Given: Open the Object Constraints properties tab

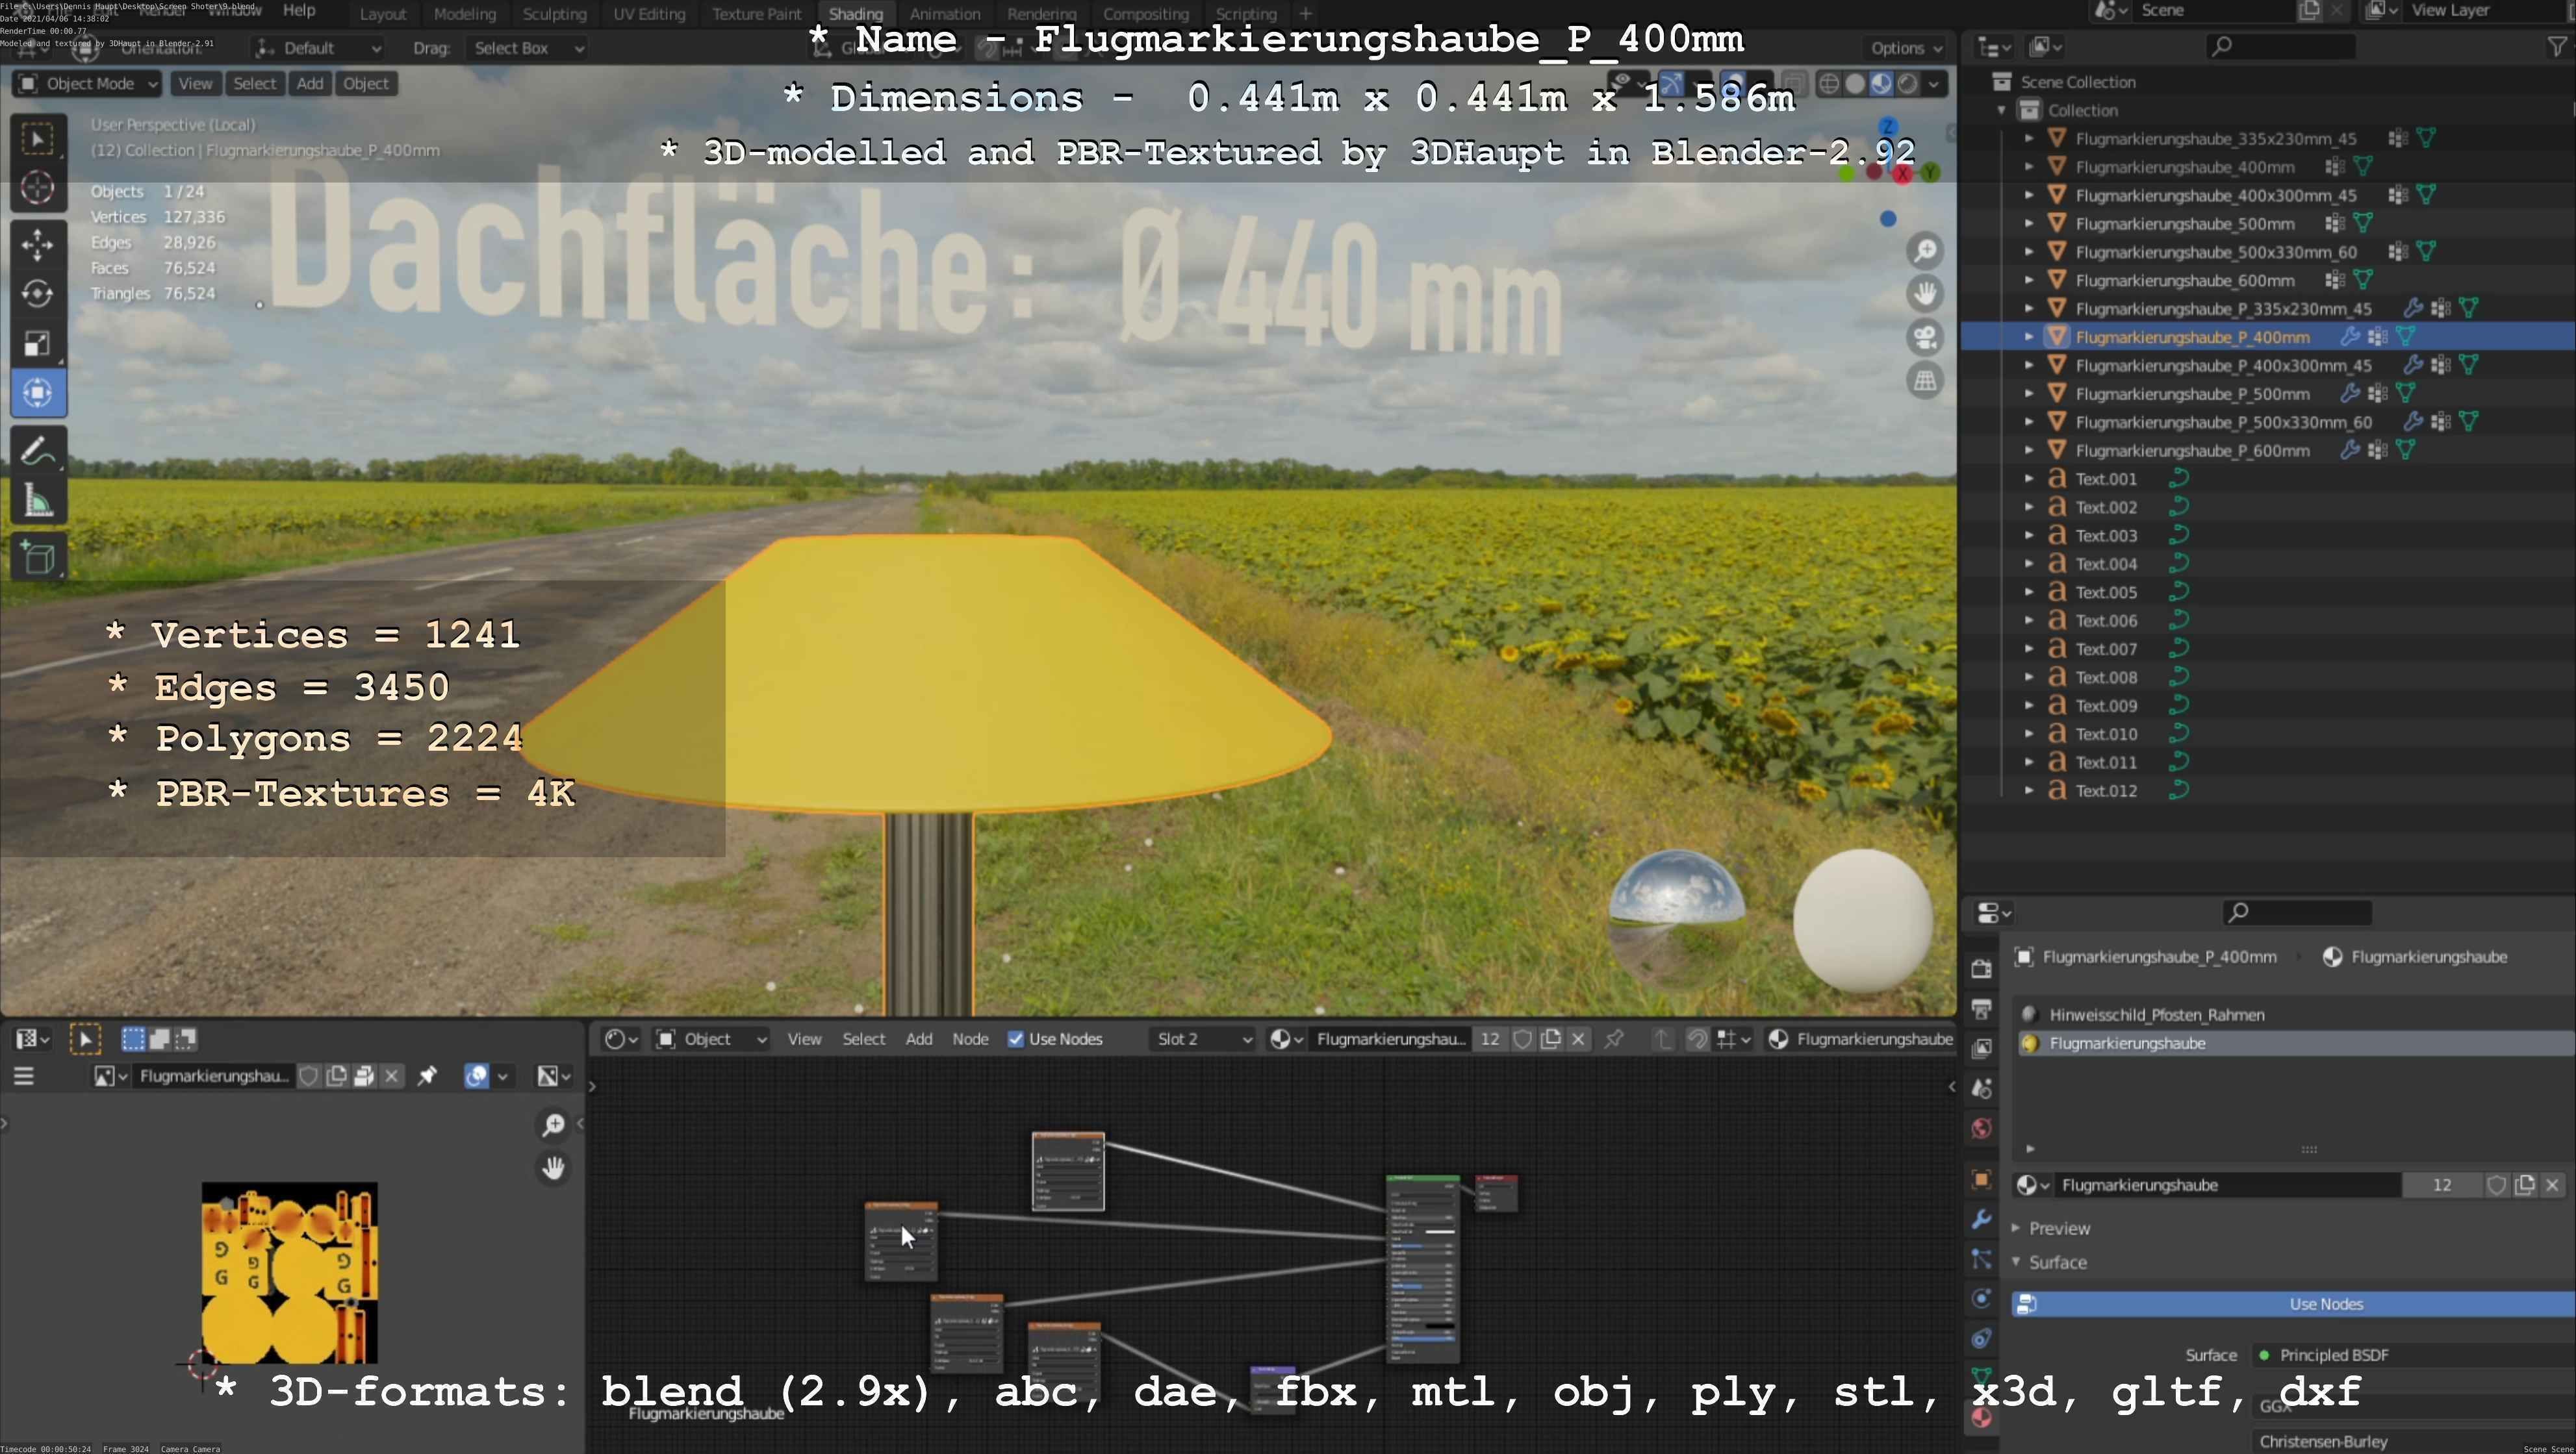Looking at the screenshot, I should click(x=1981, y=1339).
